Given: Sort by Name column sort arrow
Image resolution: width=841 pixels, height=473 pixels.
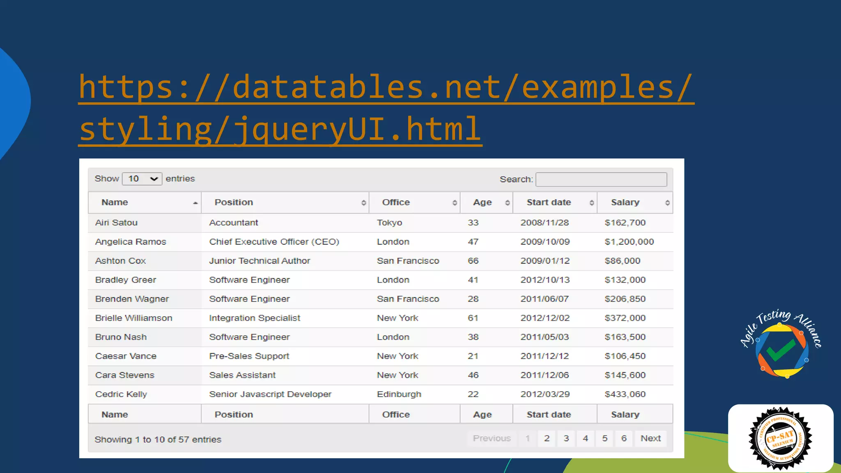Looking at the screenshot, I should tap(195, 203).
